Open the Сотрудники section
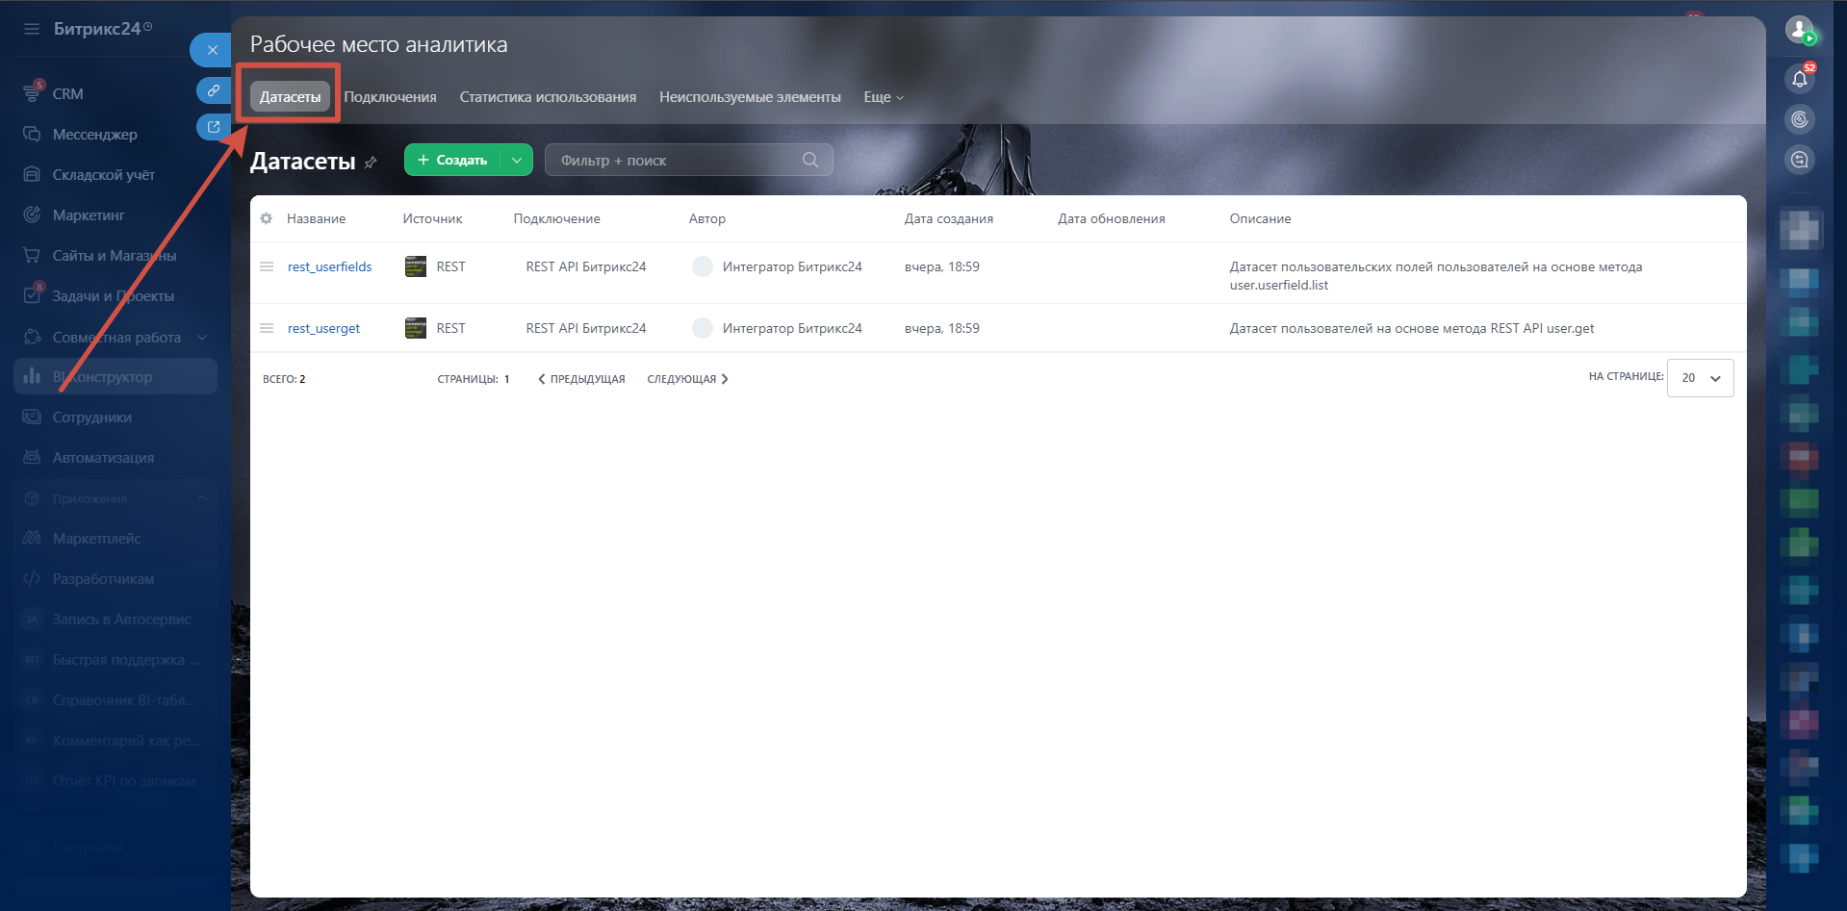Viewport: 1847px width, 911px height. (92, 417)
